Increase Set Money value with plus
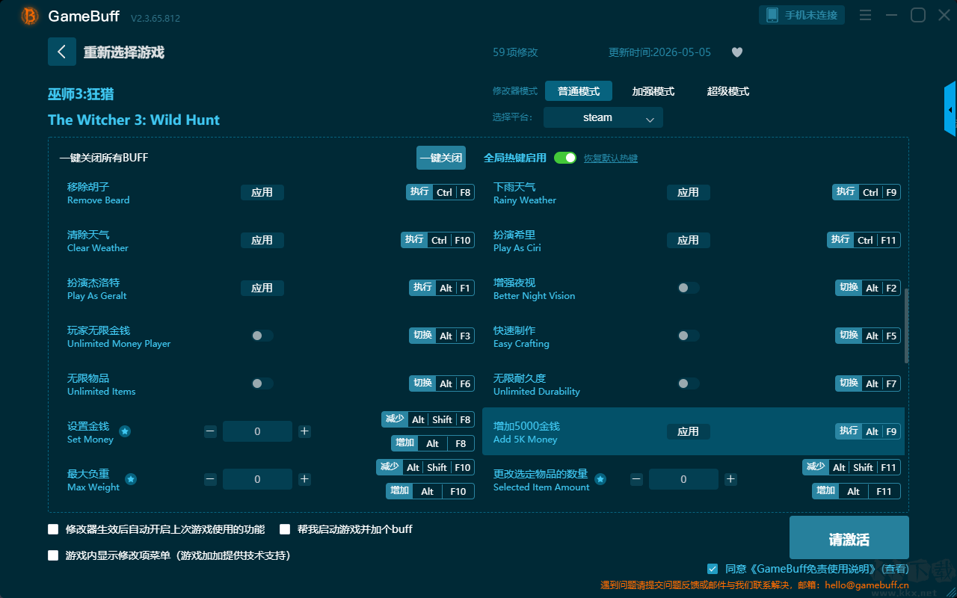This screenshot has height=598, width=957. click(304, 431)
